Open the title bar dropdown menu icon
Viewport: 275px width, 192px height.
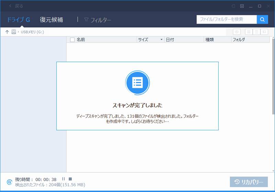pyautogui.click(x=242, y=6)
